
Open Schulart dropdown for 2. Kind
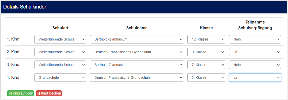click(60, 52)
